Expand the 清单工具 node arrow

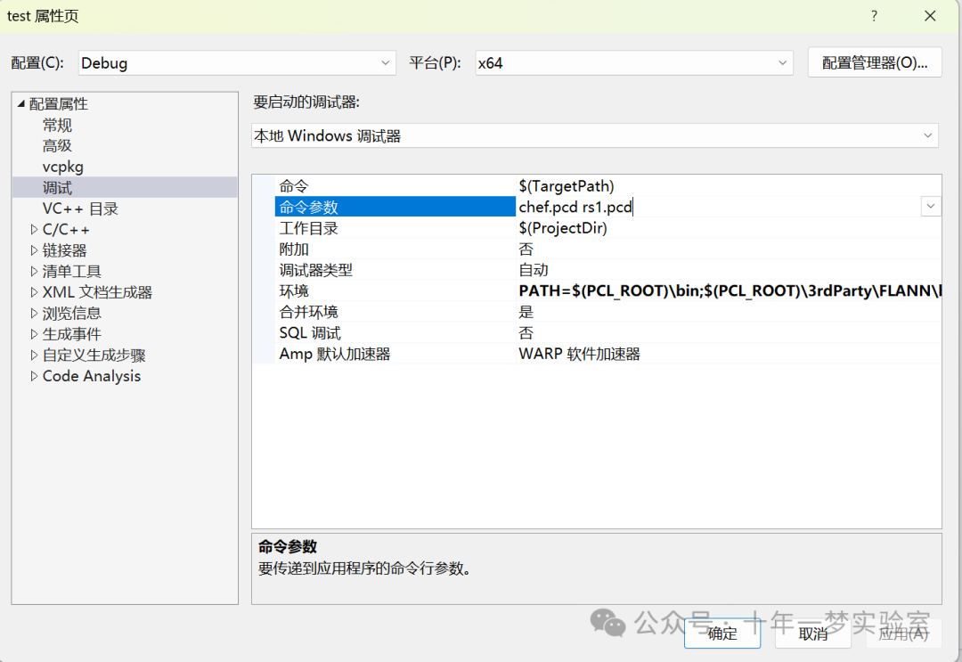[x=34, y=271]
